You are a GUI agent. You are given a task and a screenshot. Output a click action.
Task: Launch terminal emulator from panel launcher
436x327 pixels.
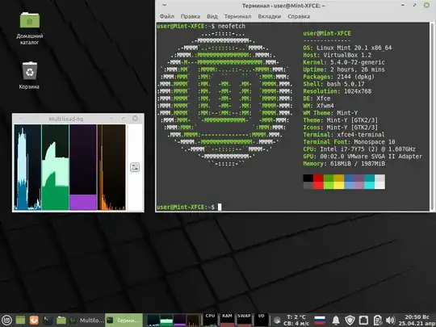(x=48, y=320)
